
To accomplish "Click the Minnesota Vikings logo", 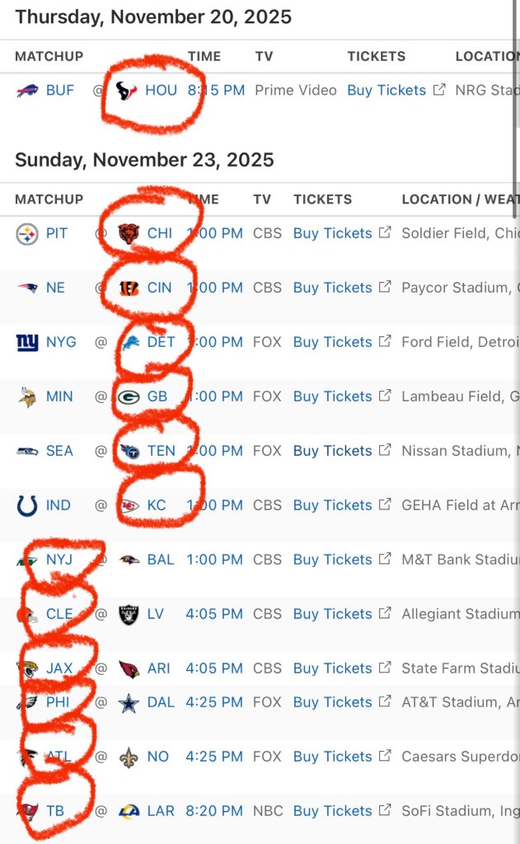I will 27,397.
